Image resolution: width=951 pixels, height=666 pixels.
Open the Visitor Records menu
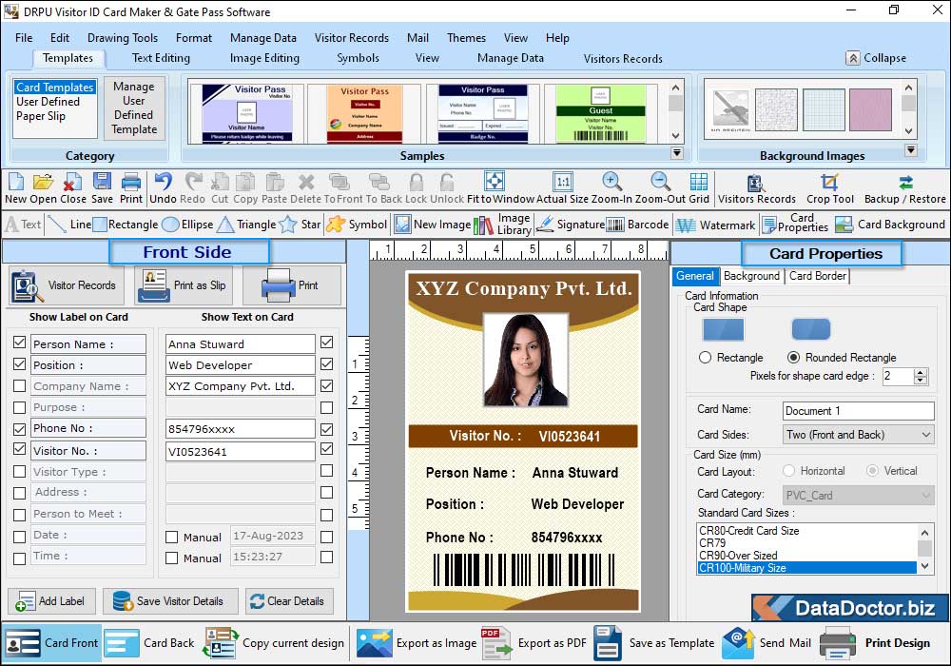coord(352,38)
